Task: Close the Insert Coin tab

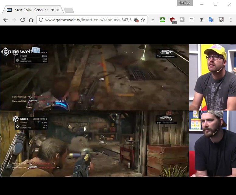Action: (58, 10)
